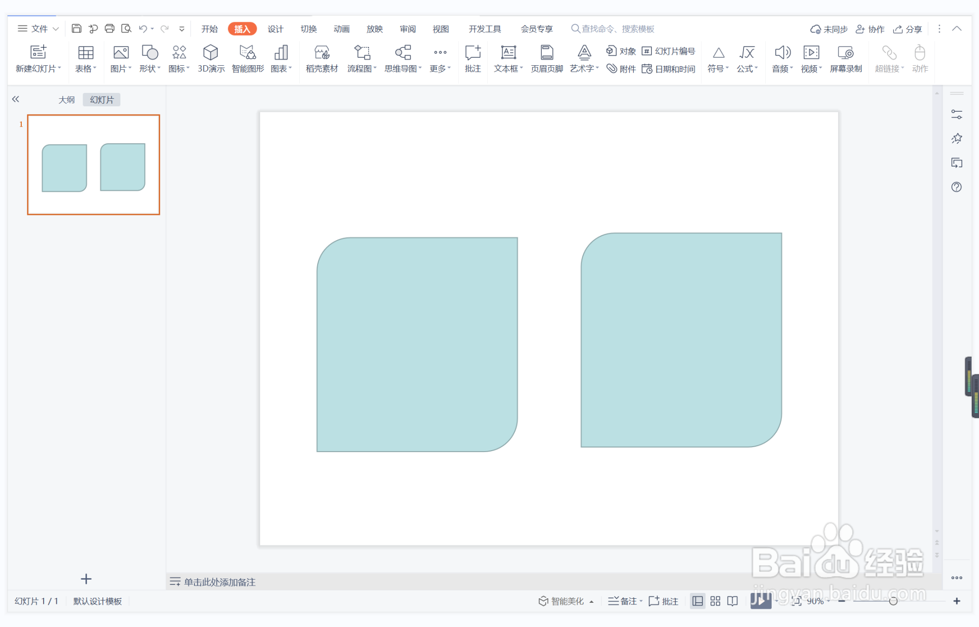Open the three-dot options menu top right
Image resolution: width=979 pixels, height=627 pixels.
click(x=939, y=29)
